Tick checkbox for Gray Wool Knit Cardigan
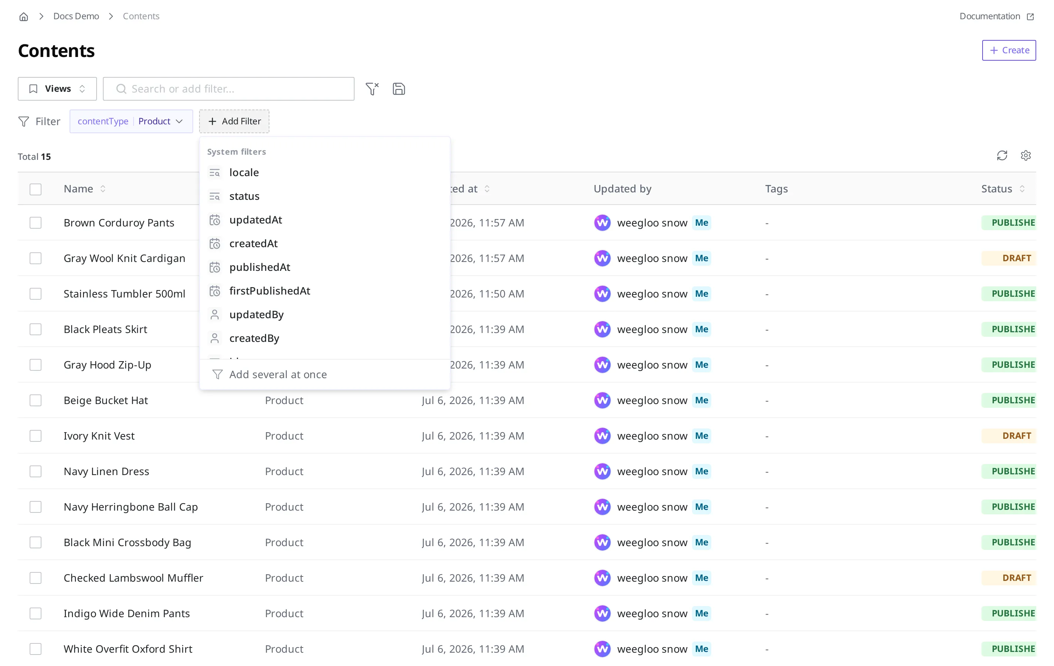 pos(36,258)
